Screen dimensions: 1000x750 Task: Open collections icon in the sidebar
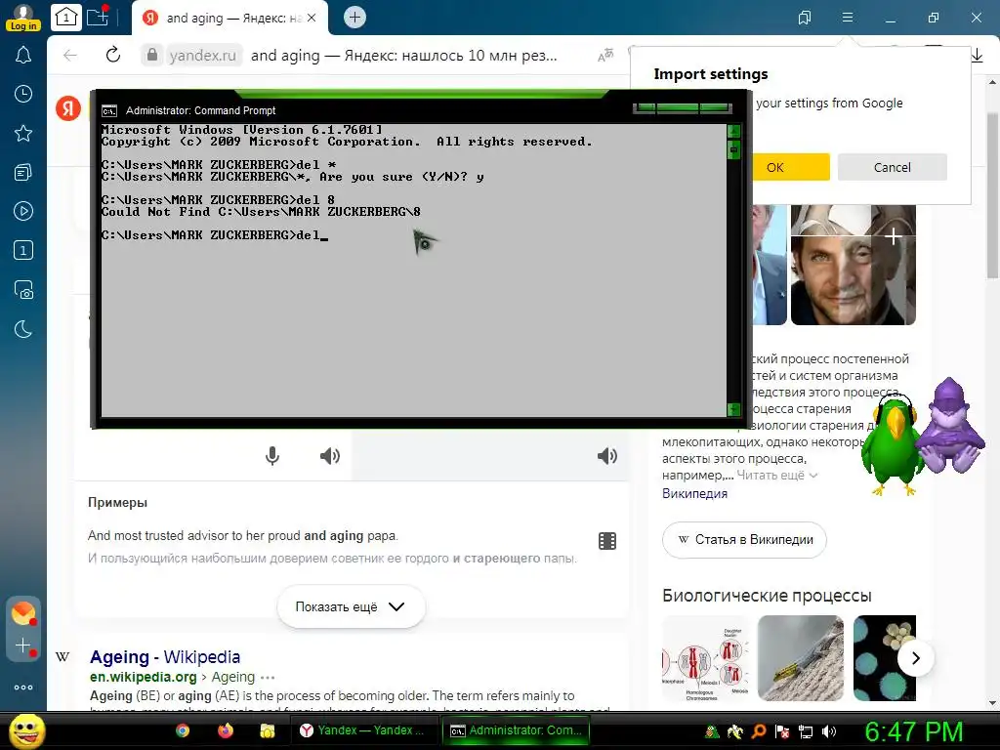[x=23, y=172]
